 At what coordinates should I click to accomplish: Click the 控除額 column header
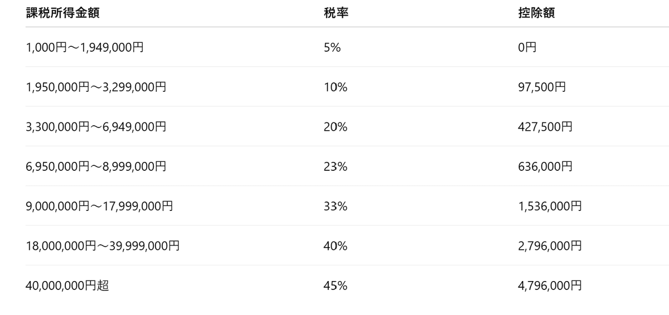click(536, 13)
